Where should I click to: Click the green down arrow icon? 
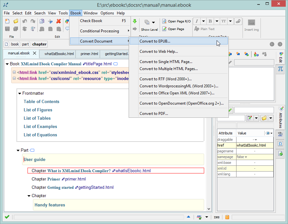[x=135, y=21]
